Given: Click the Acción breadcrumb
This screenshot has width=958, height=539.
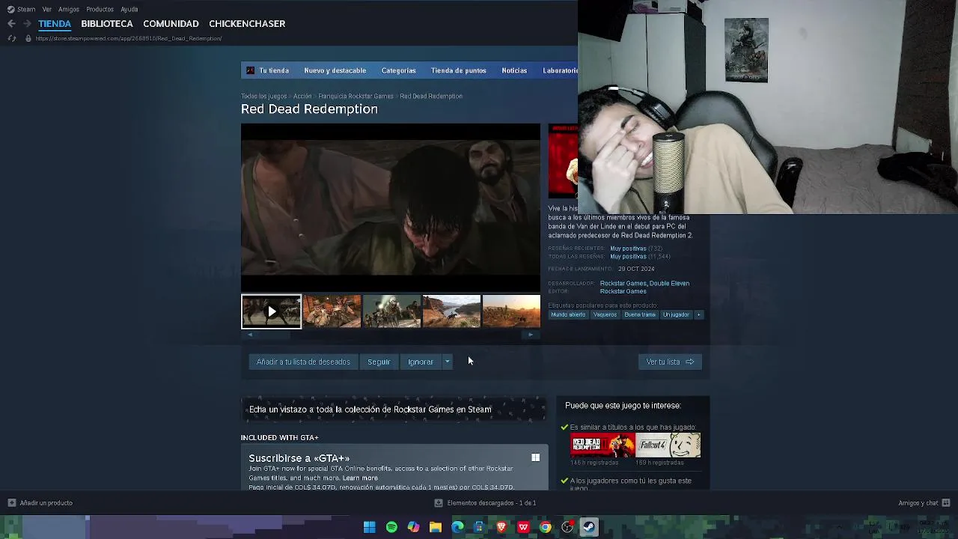Looking at the screenshot, I should click(x=302, y=96).
